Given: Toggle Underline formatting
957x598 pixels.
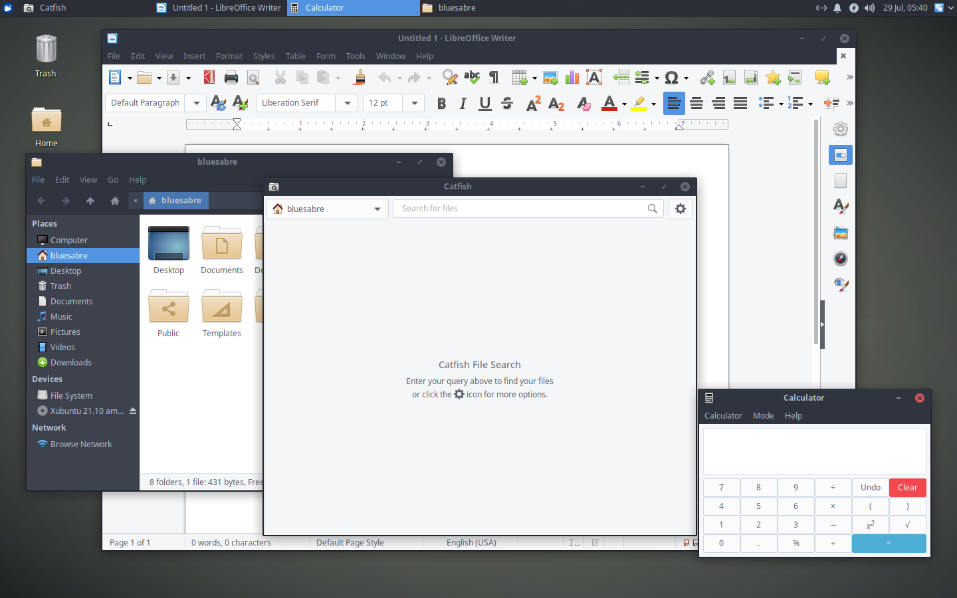Looking at the screenshot, I should tap(485, 104).
